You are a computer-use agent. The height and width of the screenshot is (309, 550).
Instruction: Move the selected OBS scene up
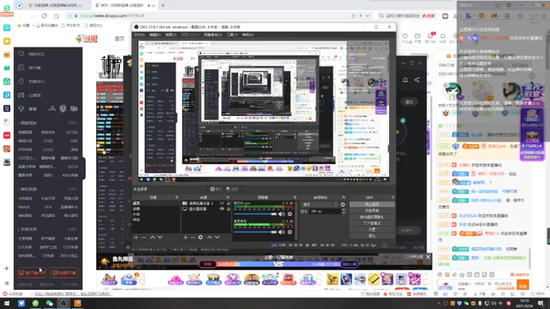(x=153, y=237)
